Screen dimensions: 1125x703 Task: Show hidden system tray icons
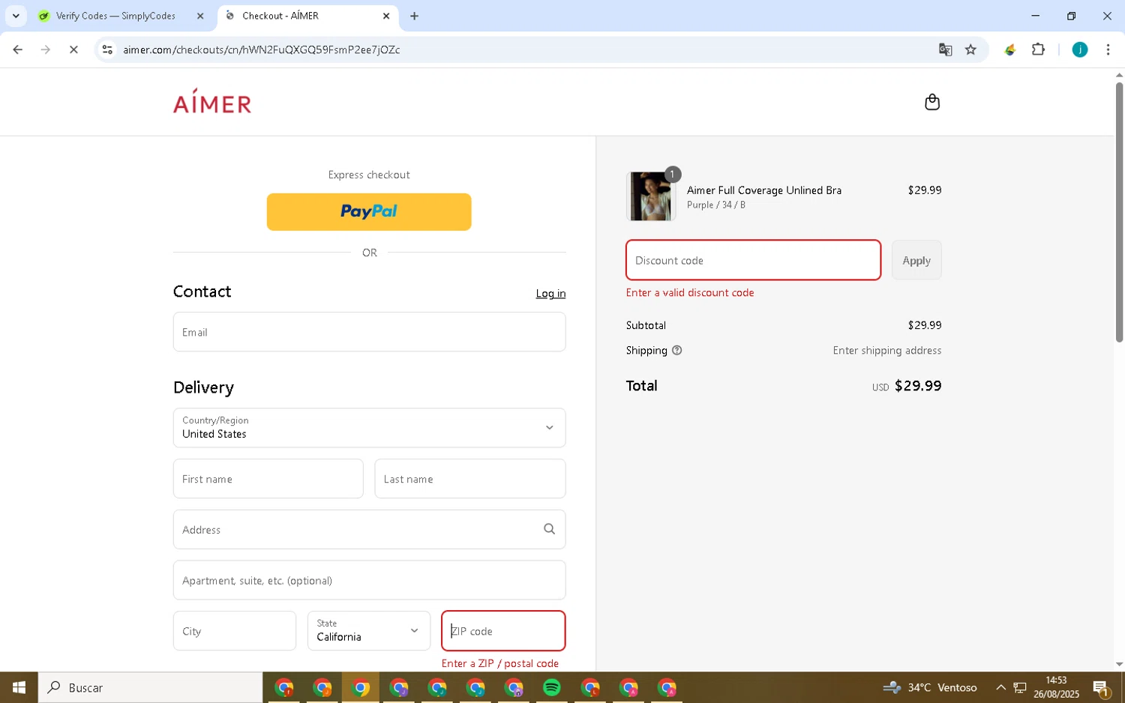[1000, 687]
